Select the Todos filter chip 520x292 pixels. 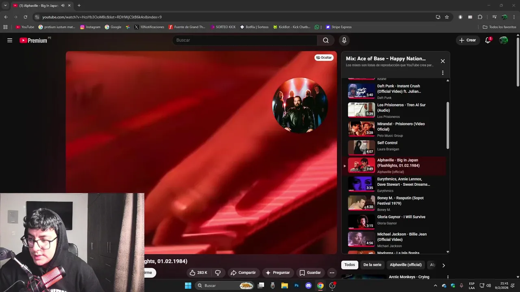(x=350, y=265)
